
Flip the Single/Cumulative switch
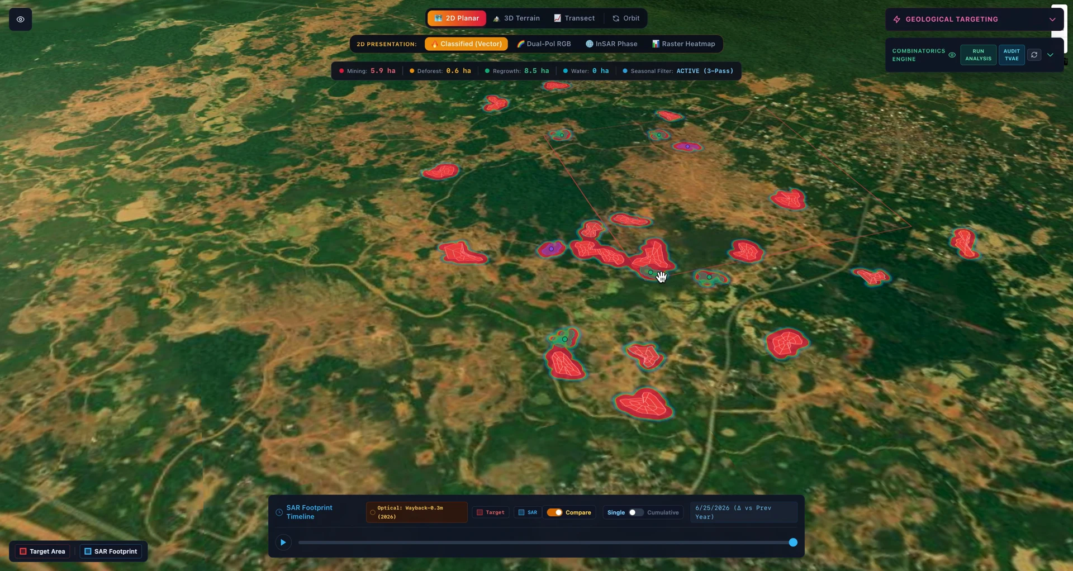pos(635,512)
